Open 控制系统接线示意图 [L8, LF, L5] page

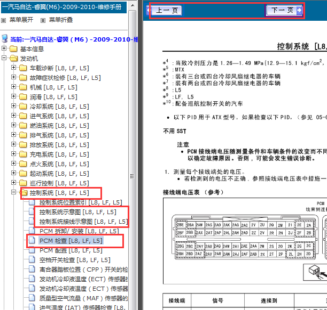[x=84, y=222]
